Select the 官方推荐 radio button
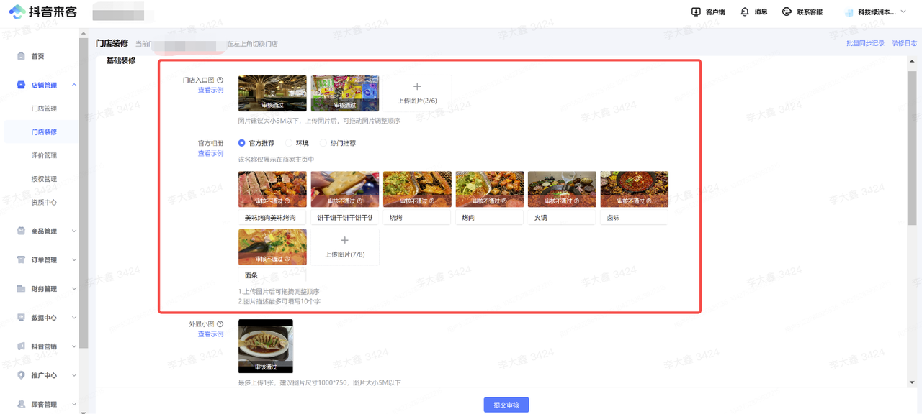This screenshot has width=922, height=414. coord(242,143)
